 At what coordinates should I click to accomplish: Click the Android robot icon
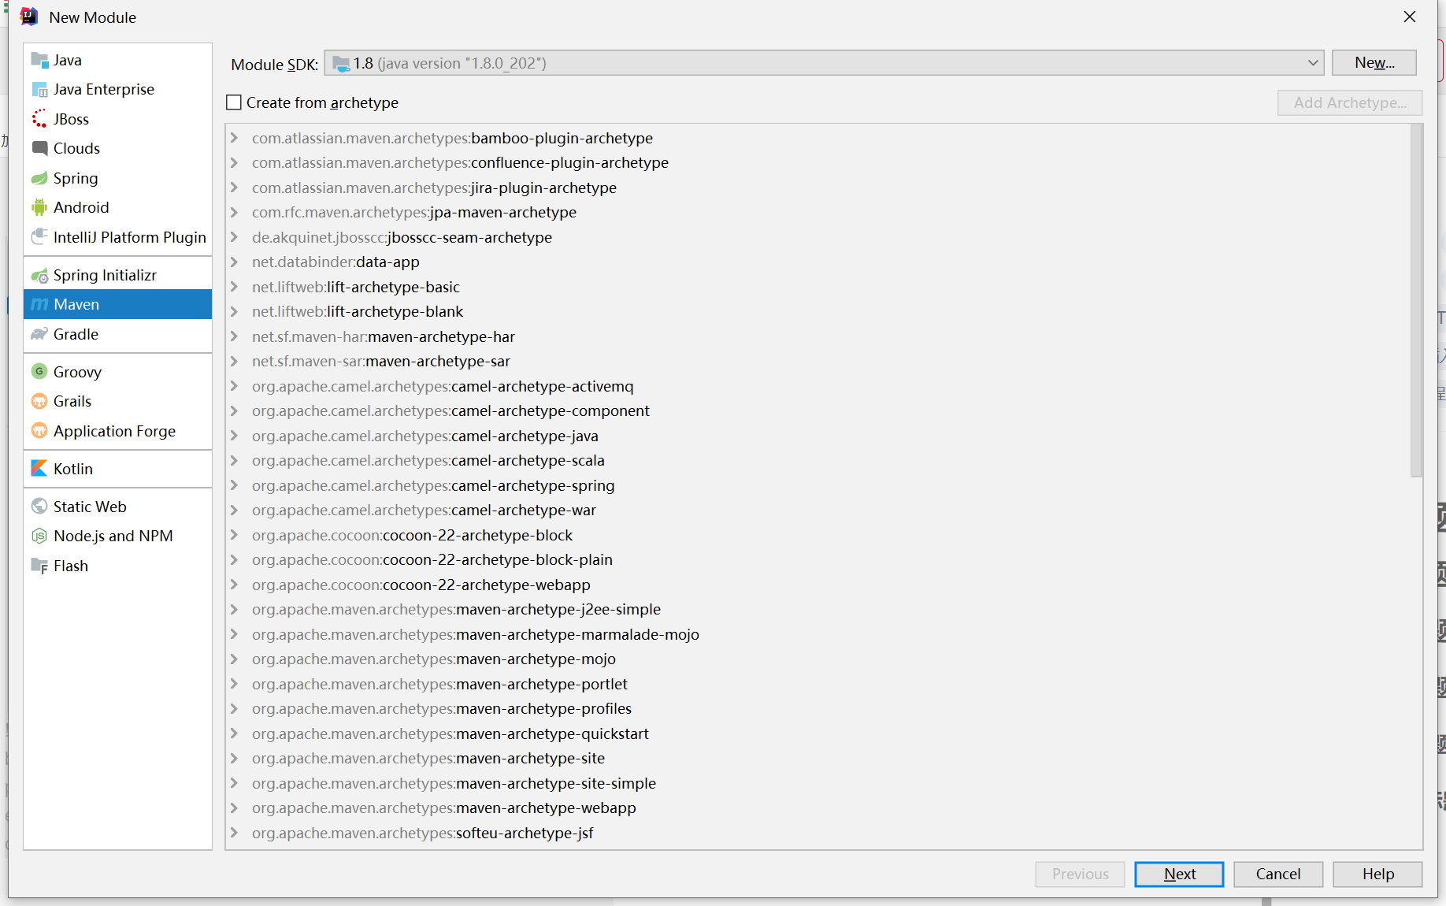pos(39,207)
